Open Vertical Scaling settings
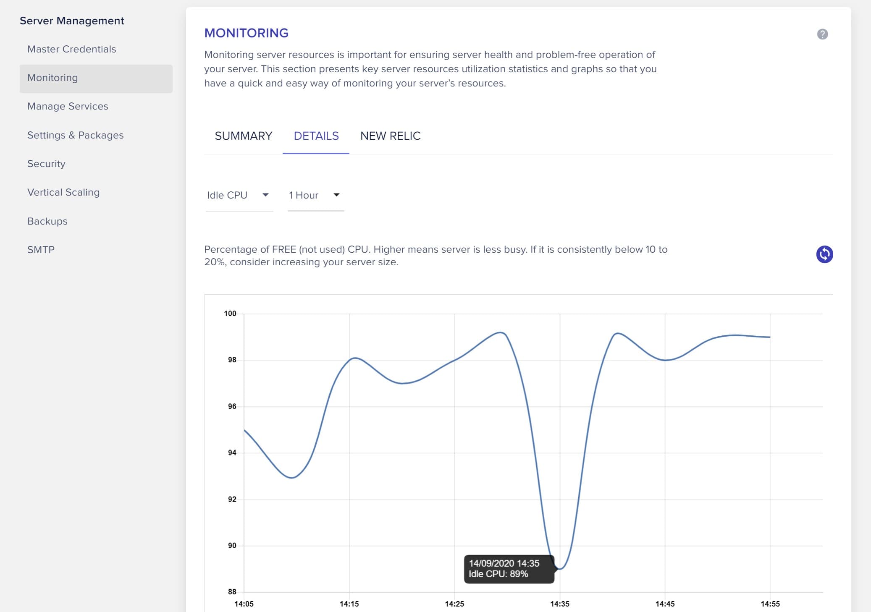 click(63, 192)
